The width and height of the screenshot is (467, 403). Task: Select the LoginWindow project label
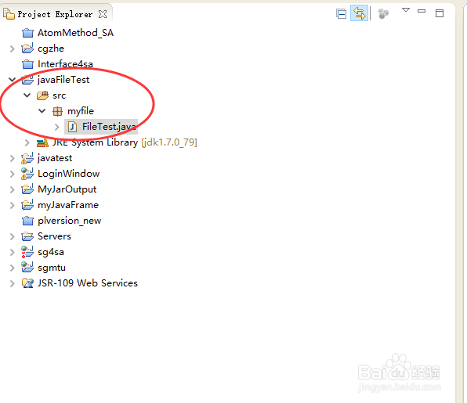(x=68, y=174)
